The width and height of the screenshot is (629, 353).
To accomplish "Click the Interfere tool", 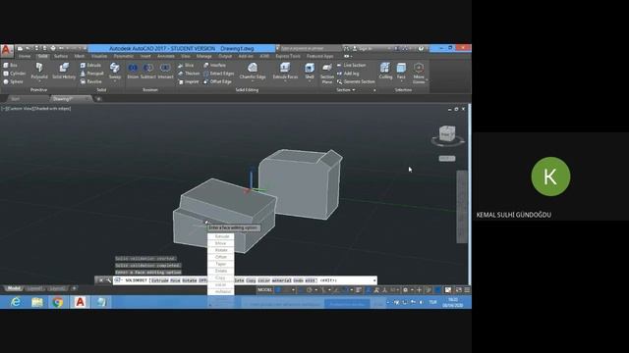I will pos(214,65).
